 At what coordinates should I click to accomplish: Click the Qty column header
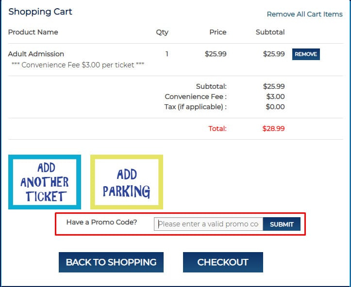click(162, 32)
